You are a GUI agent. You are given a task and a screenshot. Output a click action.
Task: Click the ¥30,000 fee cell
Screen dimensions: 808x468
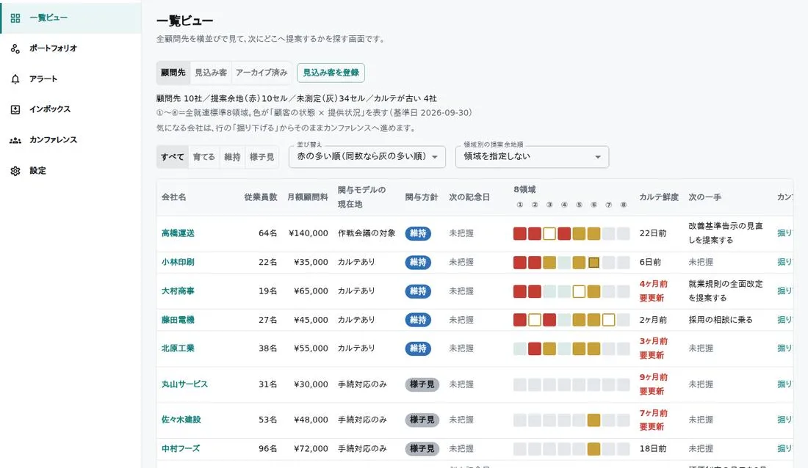pos(311,384)
